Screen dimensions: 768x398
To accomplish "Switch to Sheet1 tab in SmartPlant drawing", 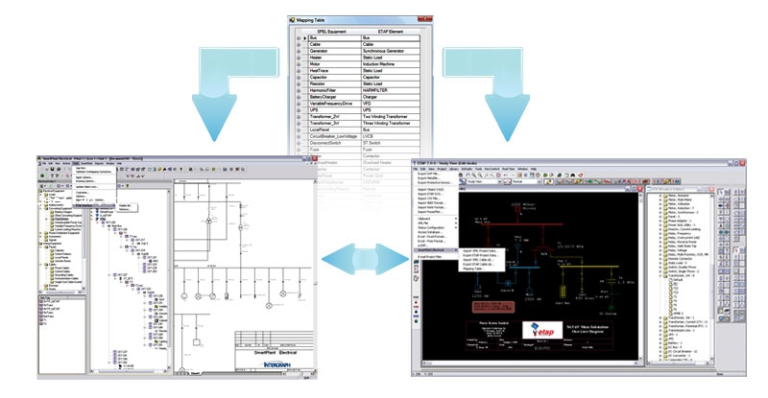I will [x=195, y=373].
